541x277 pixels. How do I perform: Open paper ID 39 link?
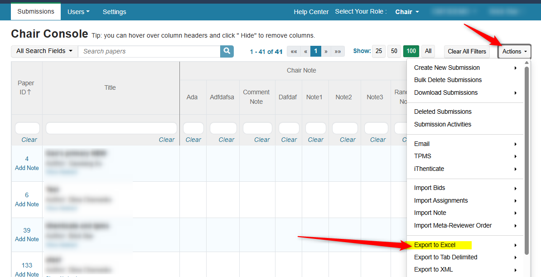(27, 230)
